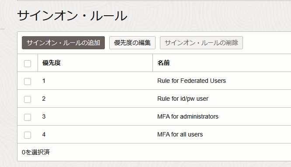Image resolution: width=291 pixels, height=167 pixels.
Task: Click priority value 3 in the table
Action: tap(44, 116)
